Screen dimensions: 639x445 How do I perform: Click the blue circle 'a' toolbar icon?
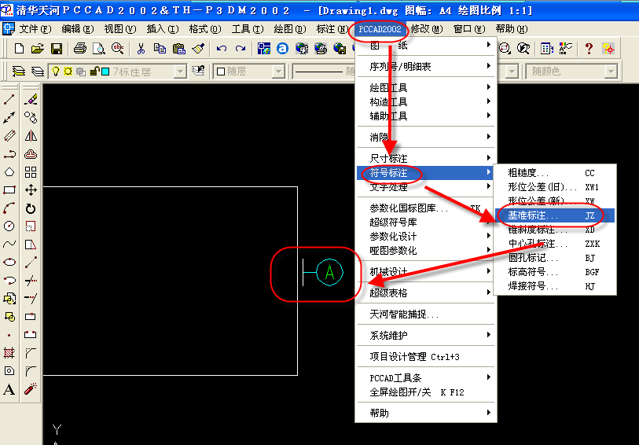(x=282, y=49)
